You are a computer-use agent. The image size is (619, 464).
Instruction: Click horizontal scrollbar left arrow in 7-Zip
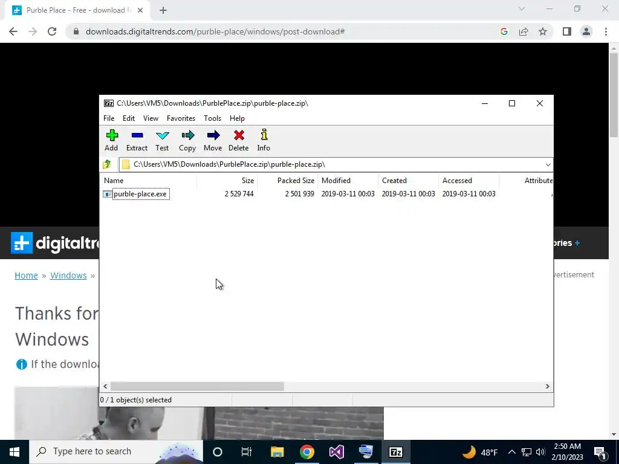tap(105, 386)
